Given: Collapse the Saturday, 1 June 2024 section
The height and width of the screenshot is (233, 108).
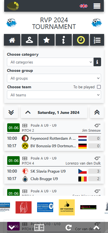Looking at the screenshot, I should click(54, 112).
